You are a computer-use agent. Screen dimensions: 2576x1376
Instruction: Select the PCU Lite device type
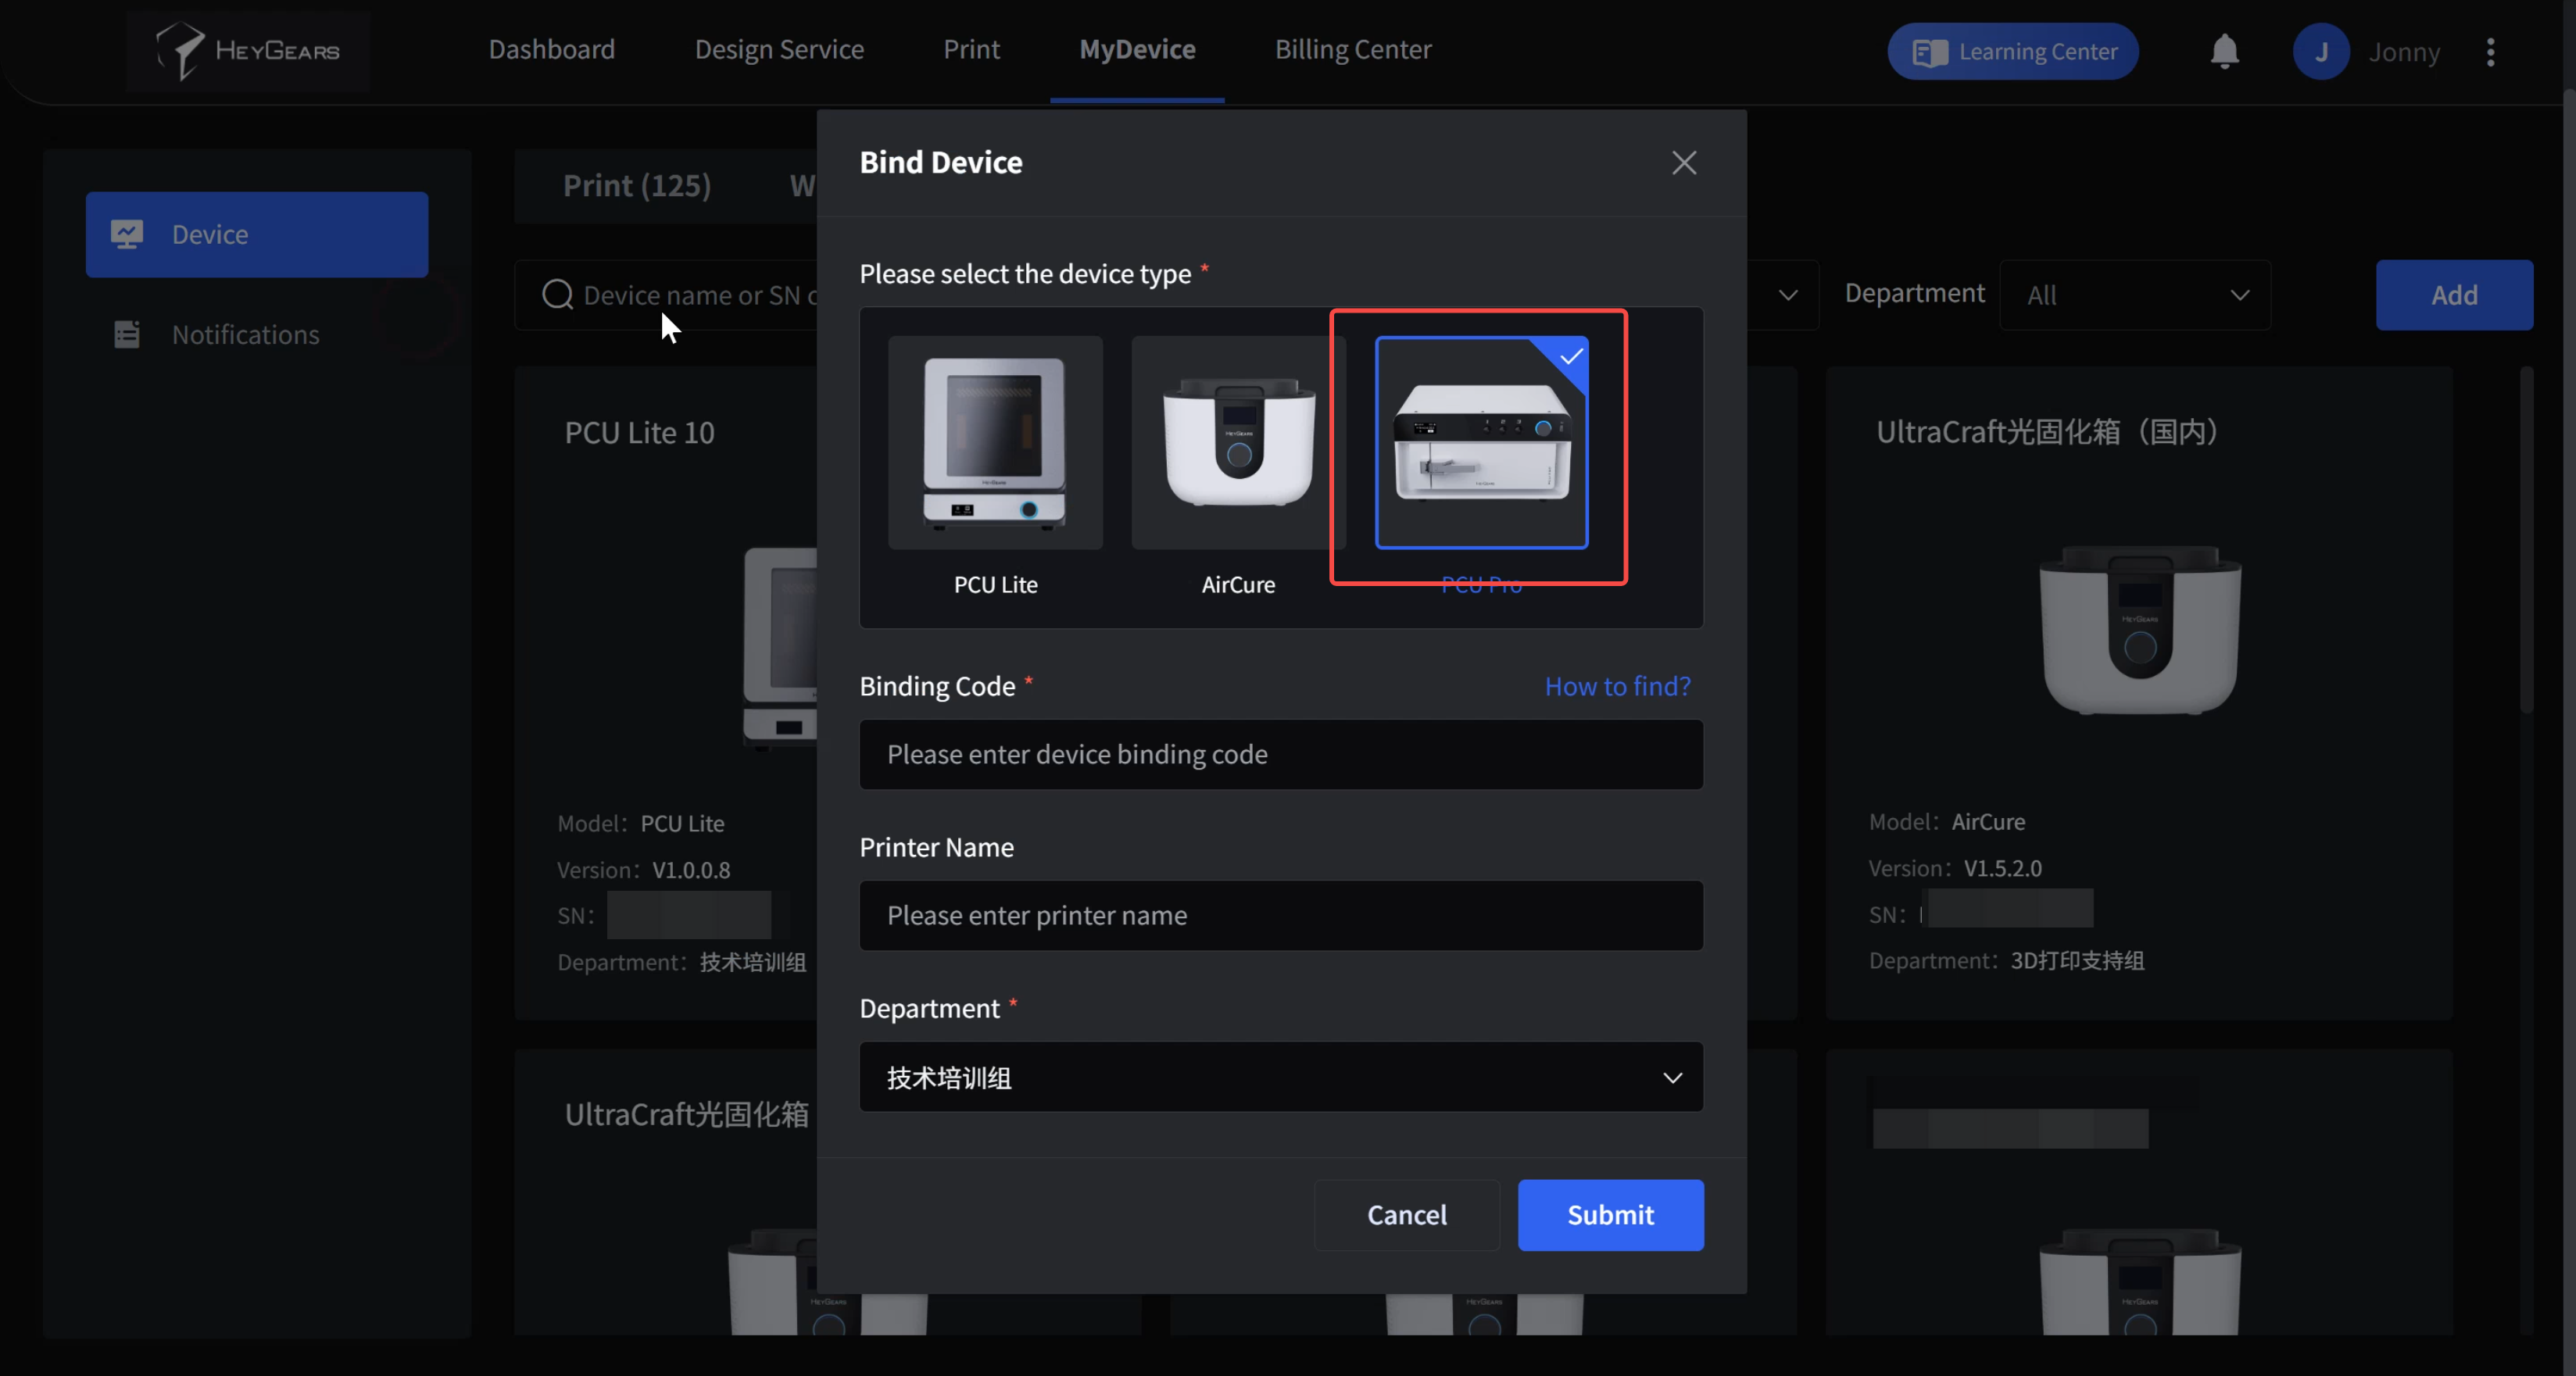pos(995,442)
